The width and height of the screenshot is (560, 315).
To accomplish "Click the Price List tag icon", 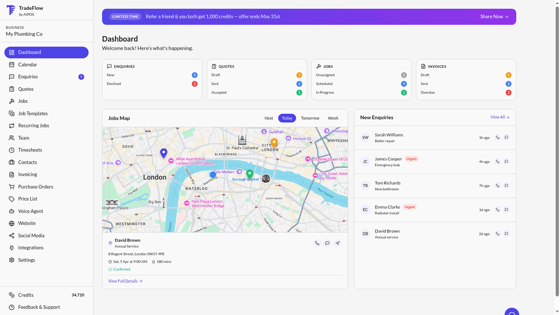I will tap(11, 199).
